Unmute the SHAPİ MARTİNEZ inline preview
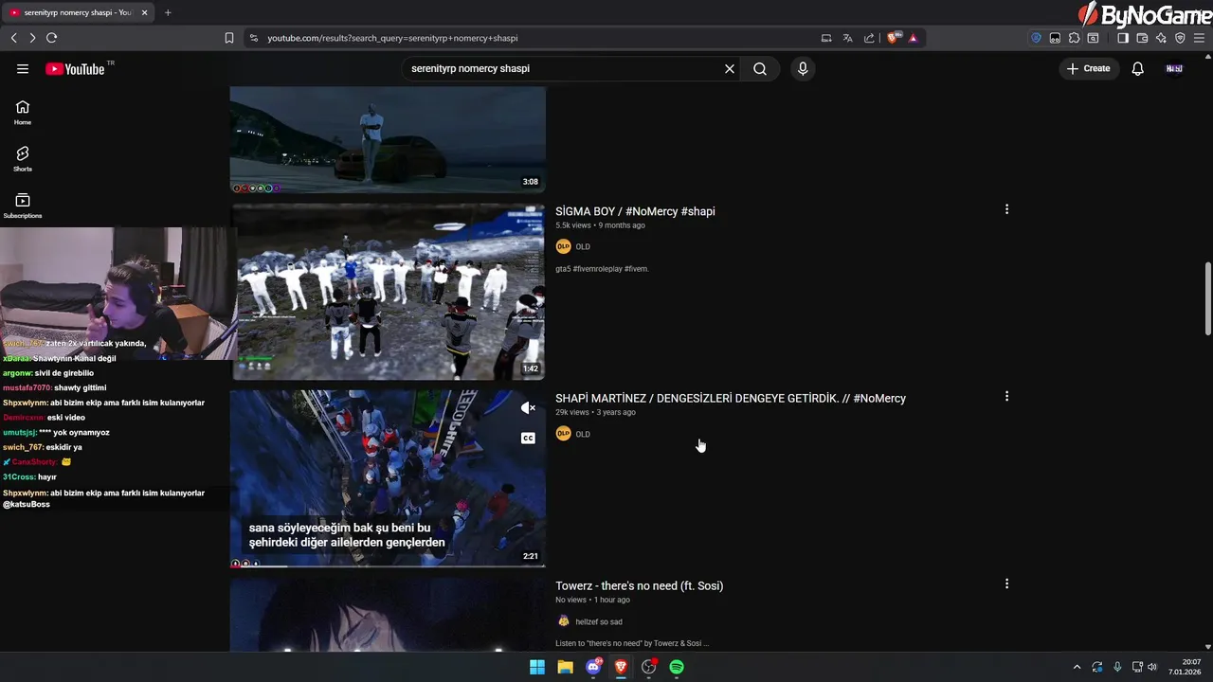Screen dimensions: 1213x682 pyautogui.click(x=528, y=408)
